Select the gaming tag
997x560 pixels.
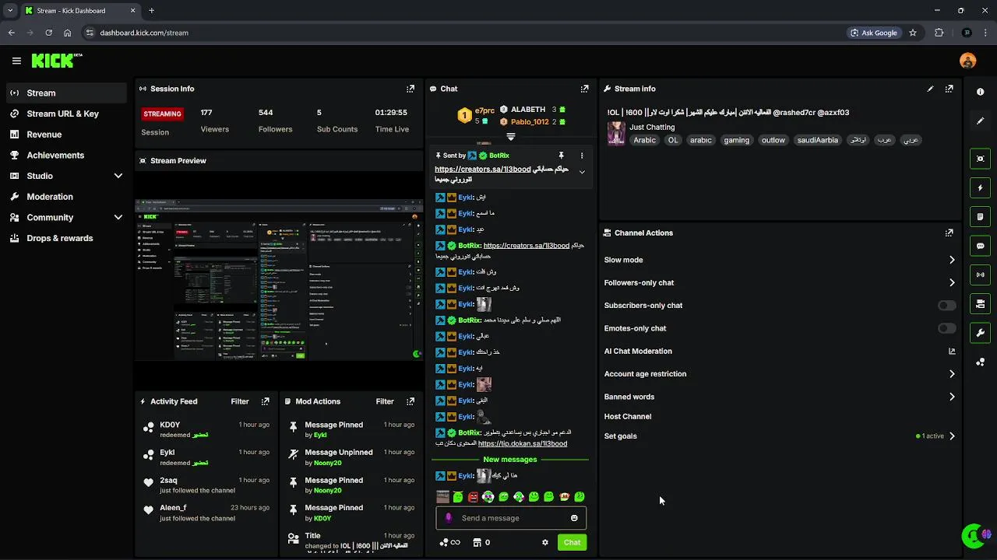736,140
